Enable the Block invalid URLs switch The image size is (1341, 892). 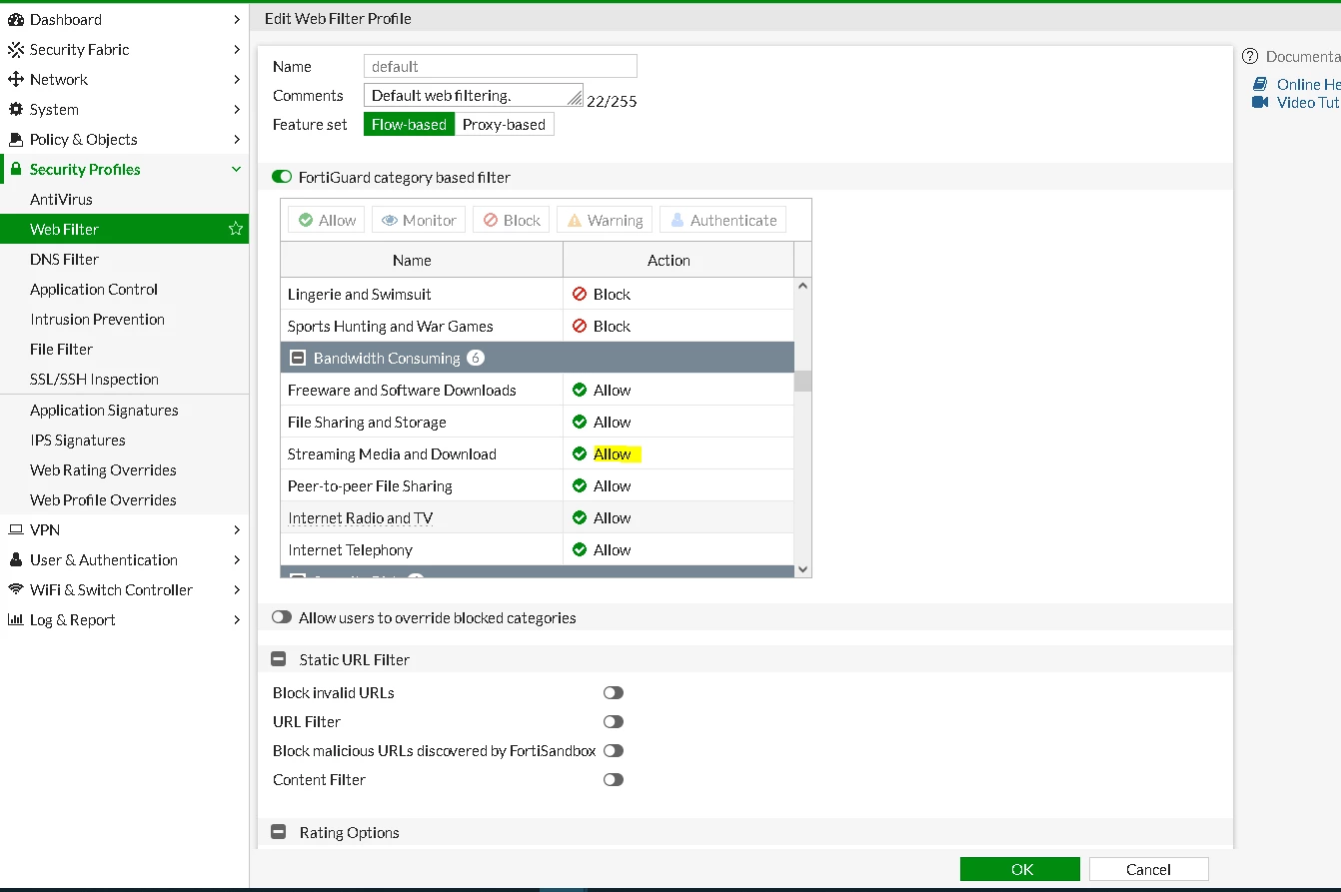[614, 692]
